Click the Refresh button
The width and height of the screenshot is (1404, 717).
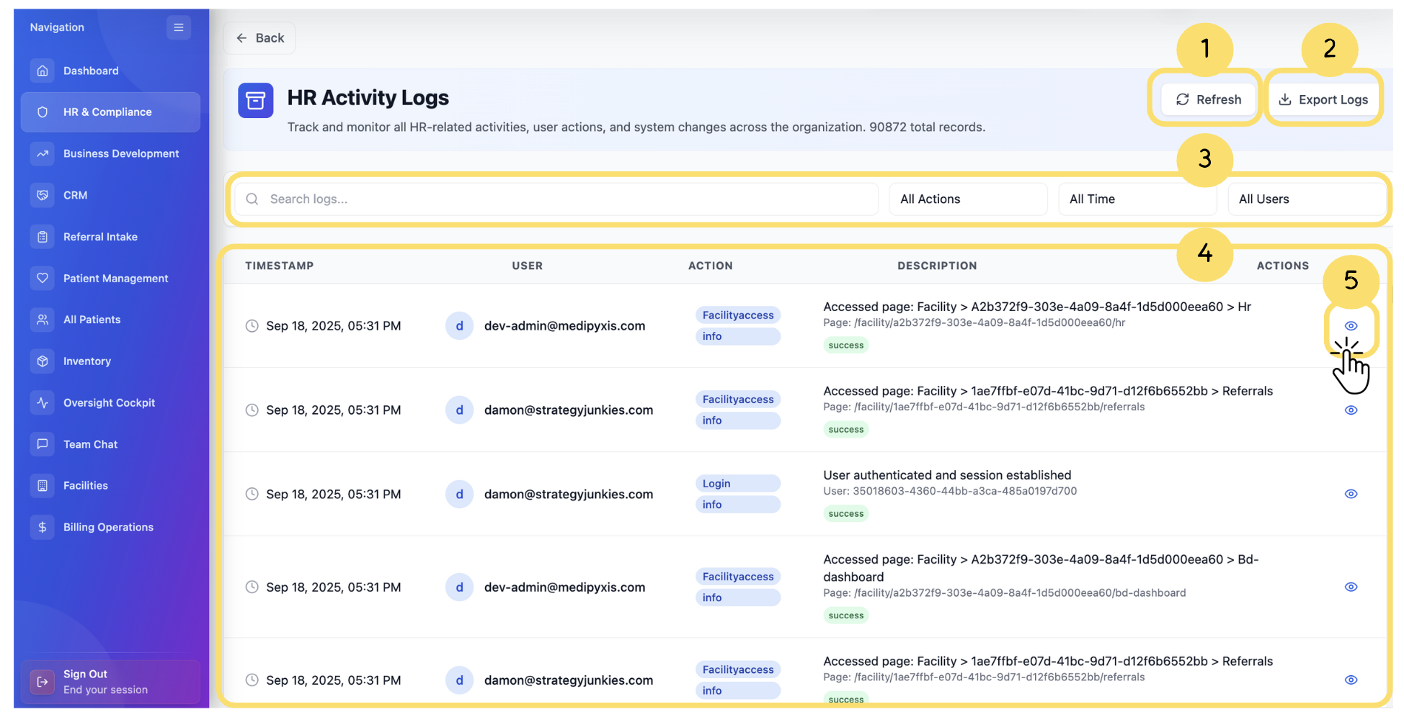click(x=1208, y=99)
